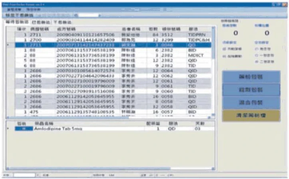Click the scroll-right arrow of drug list
Image resolution: width=289 pixels, height=179 pixels.
tap(213, 169)
